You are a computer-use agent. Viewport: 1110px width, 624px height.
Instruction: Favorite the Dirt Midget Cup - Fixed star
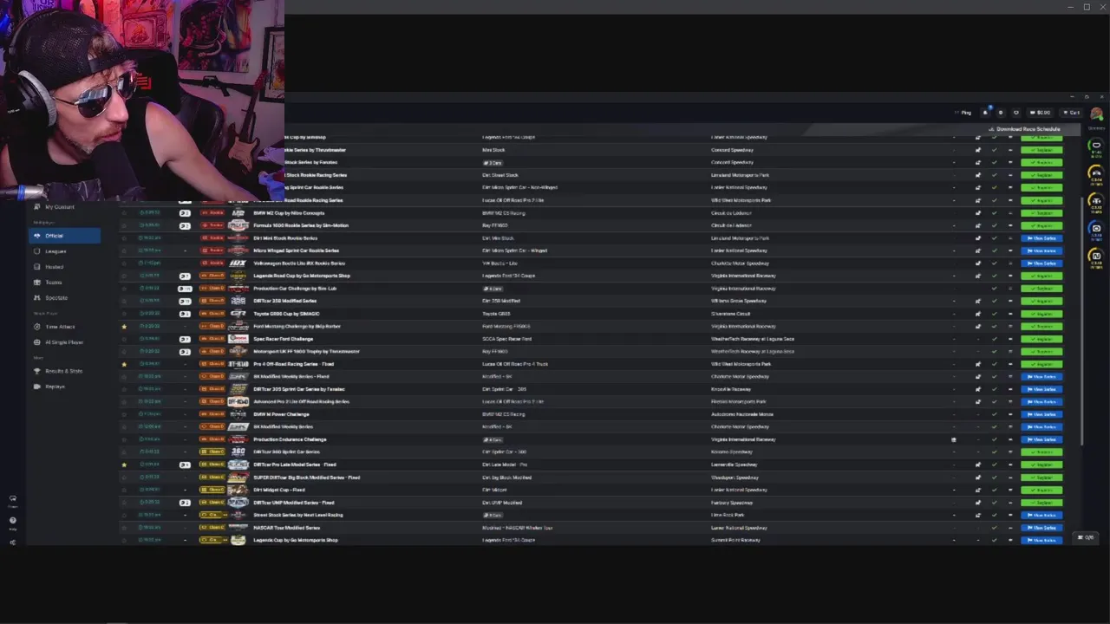(124, 490)
